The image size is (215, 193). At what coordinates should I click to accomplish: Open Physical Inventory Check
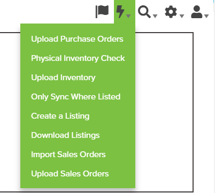tap(78, 58)
